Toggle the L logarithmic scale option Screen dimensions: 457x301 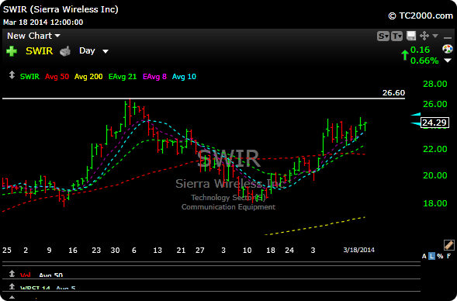click(x=431, y=256)
